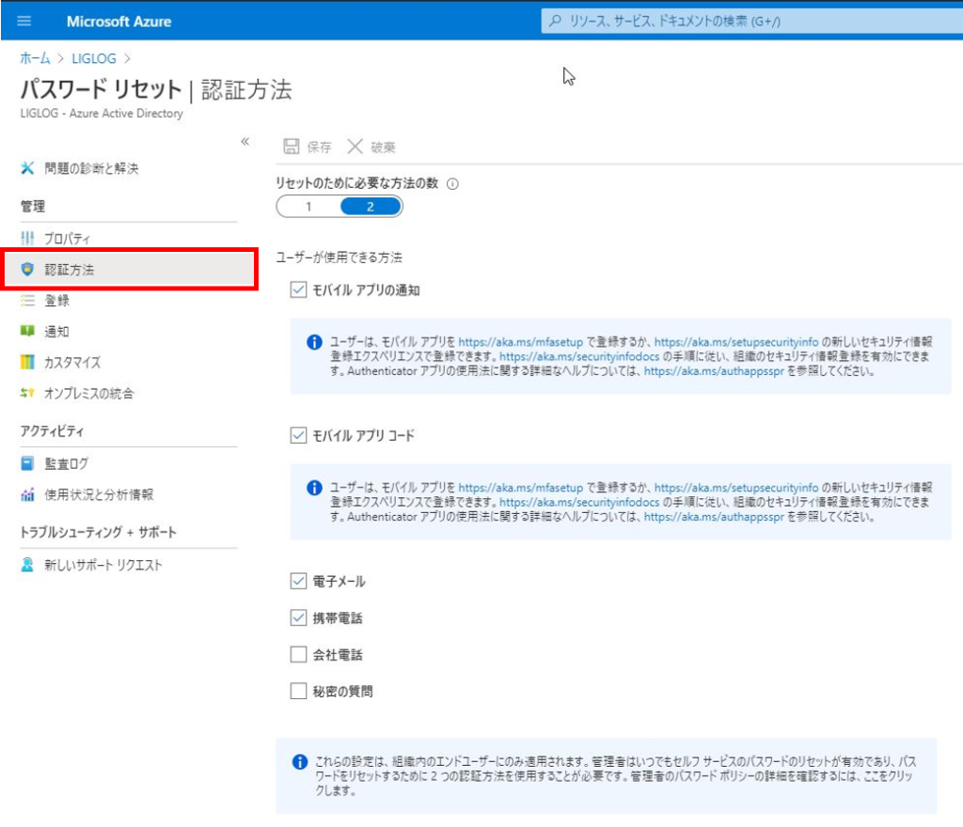Collapse the left sidebar with the chevrons
The height and width of the screenshot is (827, 963).
pos(245,141)
